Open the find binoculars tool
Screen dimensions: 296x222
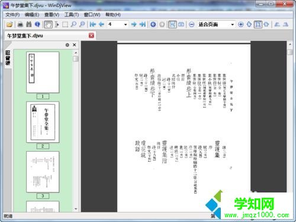pos(29,24)
